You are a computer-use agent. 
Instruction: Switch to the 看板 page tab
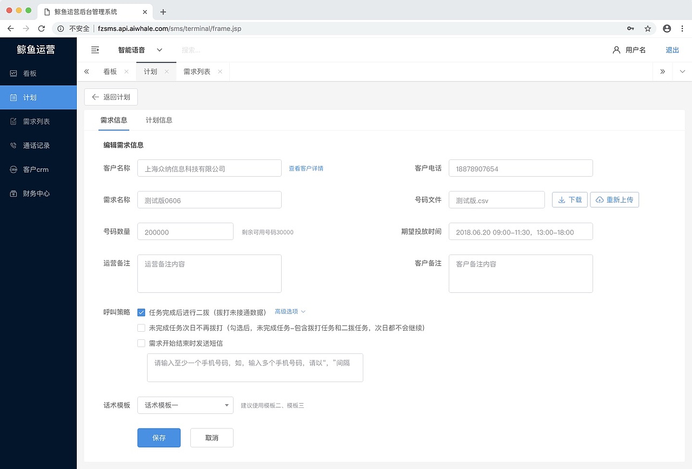click(x=110, y=71)
